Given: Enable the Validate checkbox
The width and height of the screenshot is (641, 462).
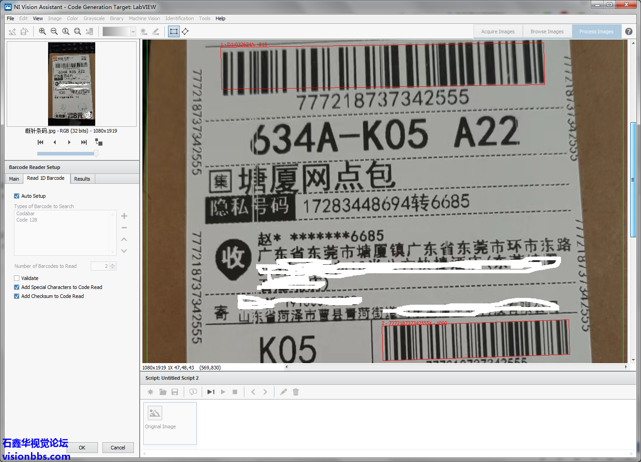Looking at the screenshot, I should click(x=17, y=278).
